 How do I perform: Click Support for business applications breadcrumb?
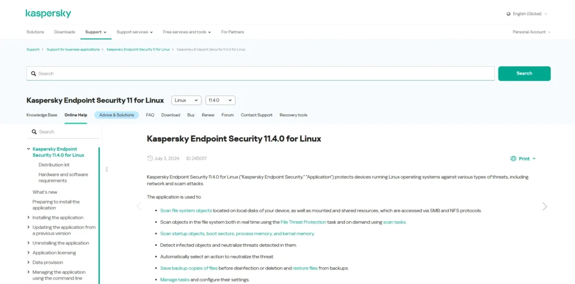click(73, 49)
